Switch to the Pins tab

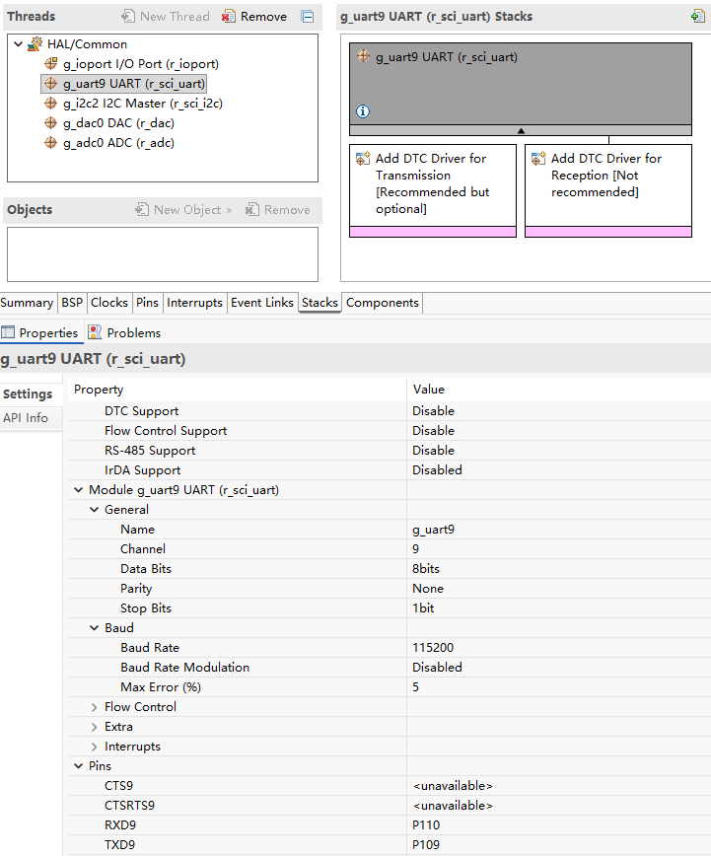click(148, 303)
